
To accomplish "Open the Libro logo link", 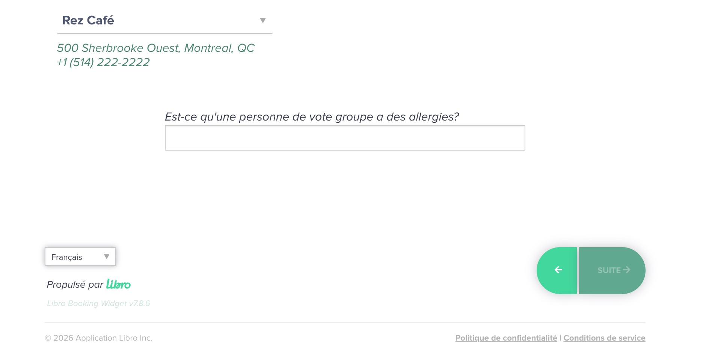I will coord(118,284).
